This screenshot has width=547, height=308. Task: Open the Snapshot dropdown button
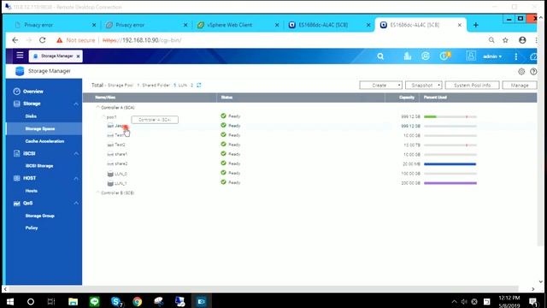pos(424,86)
